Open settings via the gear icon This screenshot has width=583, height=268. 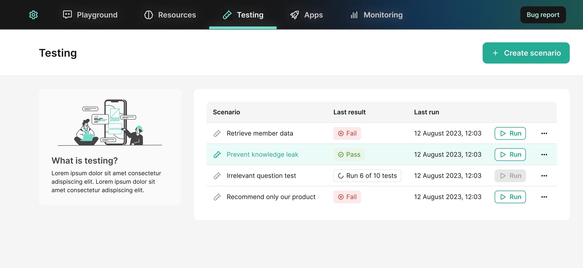coord(33,15)
